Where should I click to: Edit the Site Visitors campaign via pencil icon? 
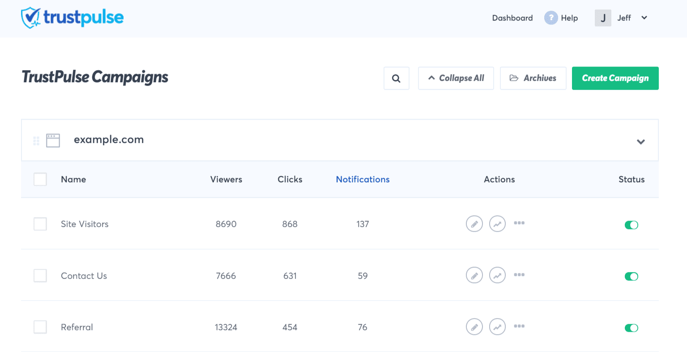pos(474,224)
